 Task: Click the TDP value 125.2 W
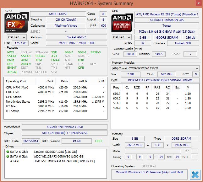click(x=20, y=43)
